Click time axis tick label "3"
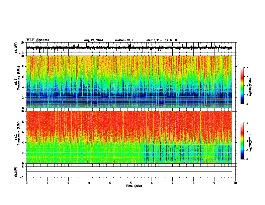The height and width of the screenshot is (205, 265). click(89, 183)
